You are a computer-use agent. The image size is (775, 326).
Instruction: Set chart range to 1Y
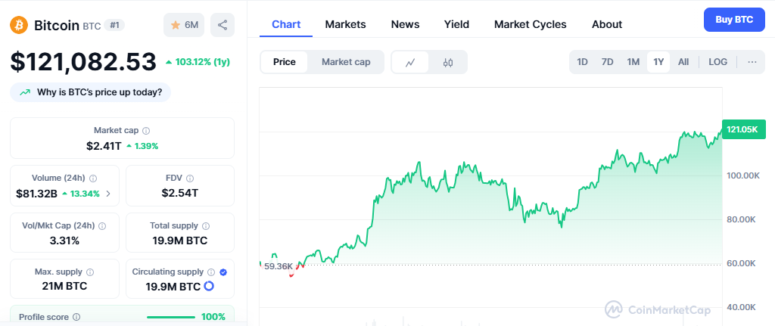tap(658, 62)
